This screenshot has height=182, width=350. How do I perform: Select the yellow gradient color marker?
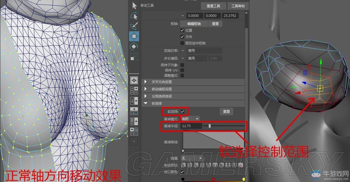click(244, 179)
